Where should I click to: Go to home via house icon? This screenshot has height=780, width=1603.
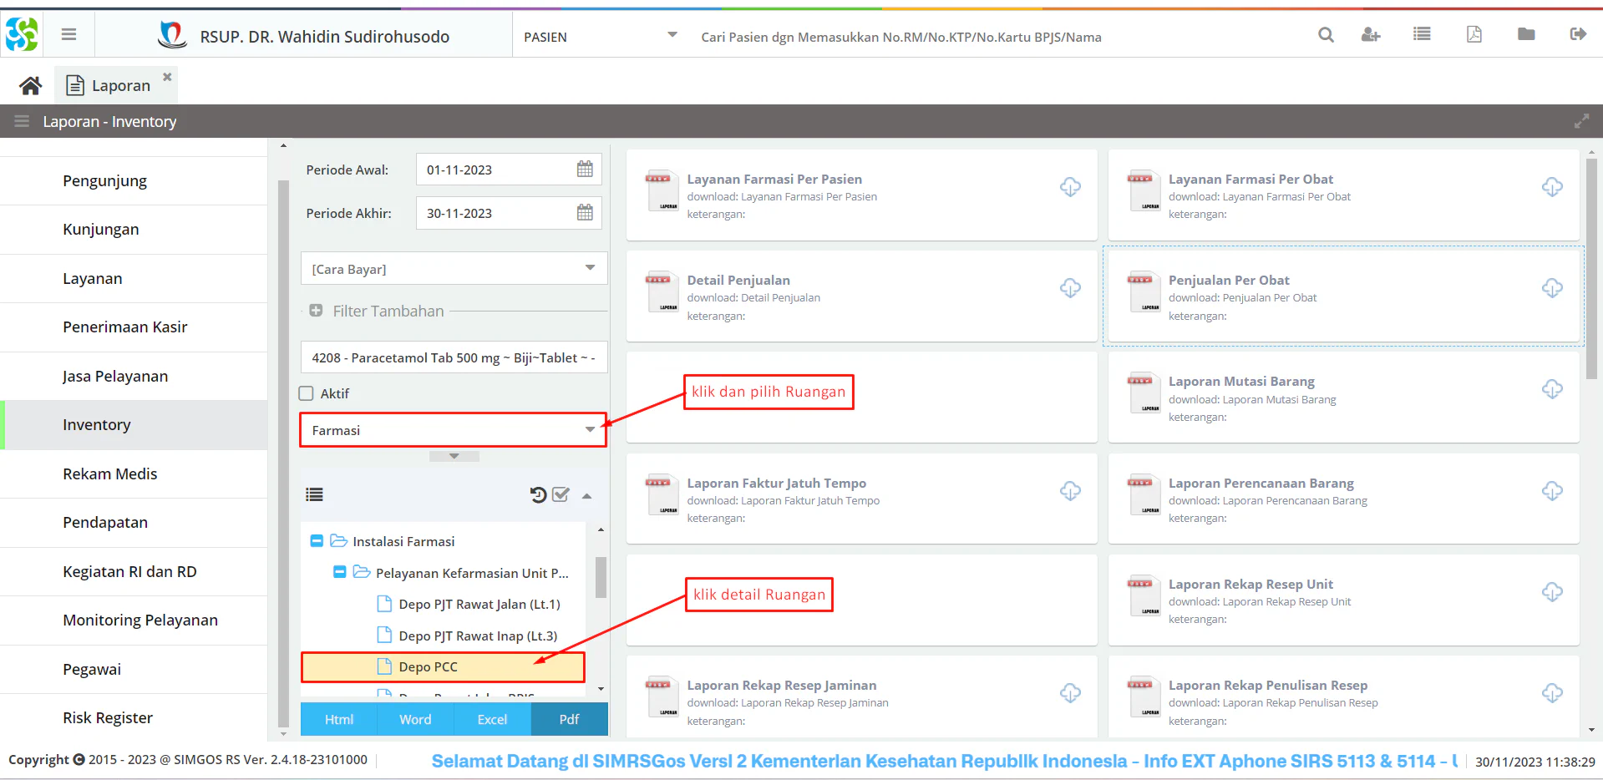(x=31, y=85)
